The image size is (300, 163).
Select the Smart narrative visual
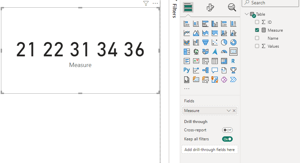point(224,70)
